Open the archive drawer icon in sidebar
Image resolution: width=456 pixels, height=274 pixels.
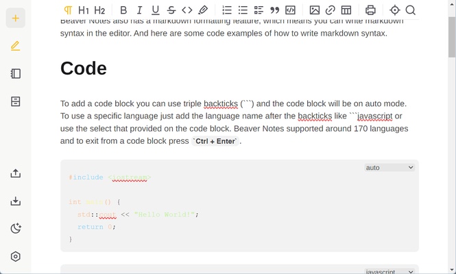coord(15,101)
